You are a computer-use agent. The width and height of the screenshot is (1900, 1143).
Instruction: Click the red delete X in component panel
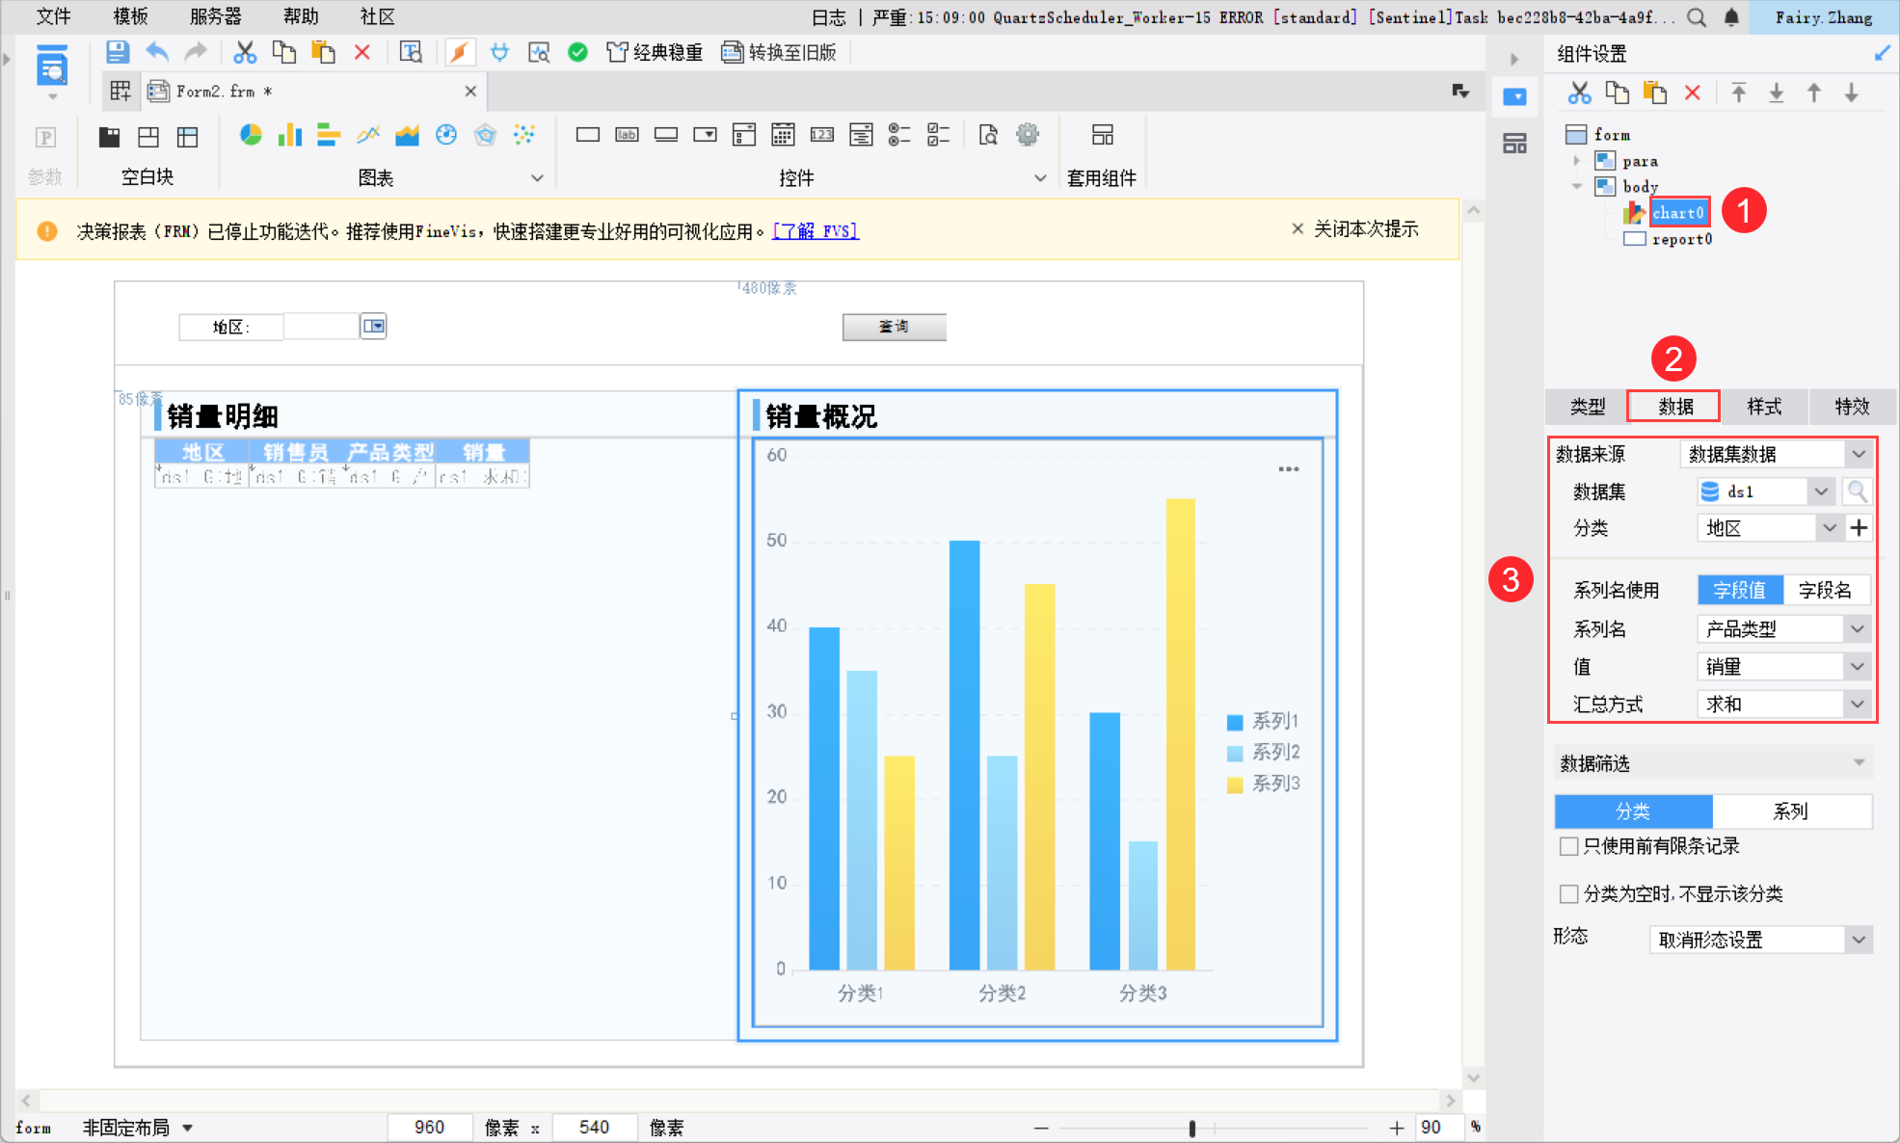(1692, 93)
